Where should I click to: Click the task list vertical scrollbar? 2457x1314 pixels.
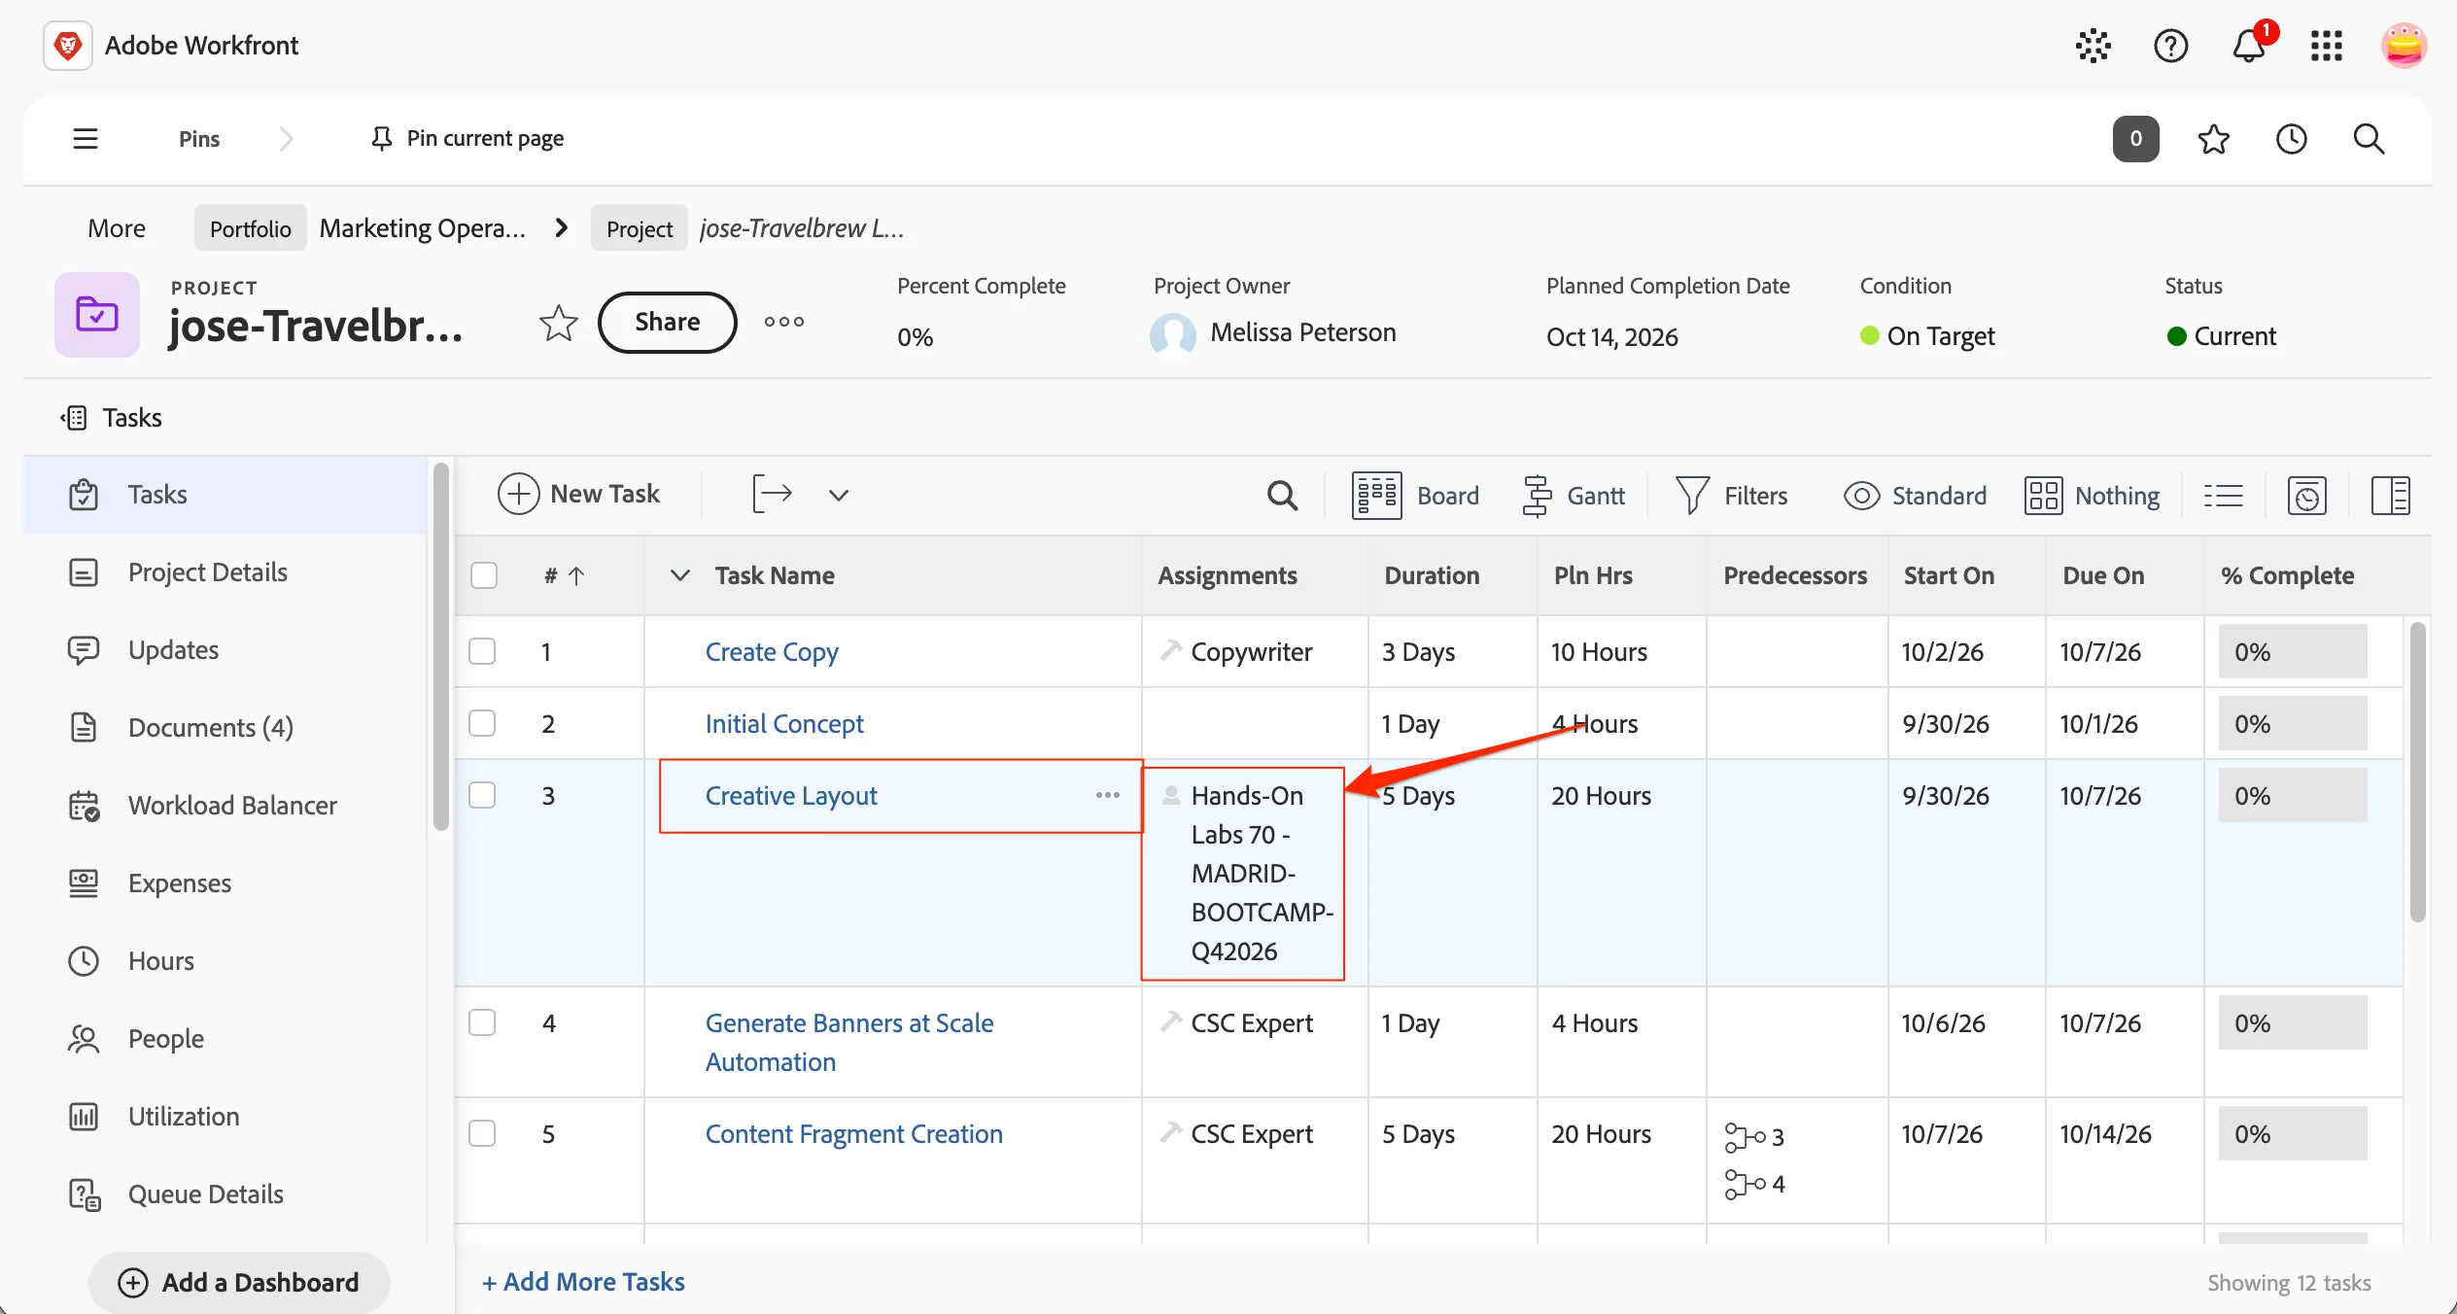pos(2417,773)
